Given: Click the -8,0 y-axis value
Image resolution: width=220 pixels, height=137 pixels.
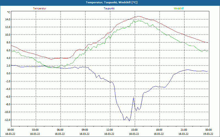Looking at the screenshot, I should (8, 104).
